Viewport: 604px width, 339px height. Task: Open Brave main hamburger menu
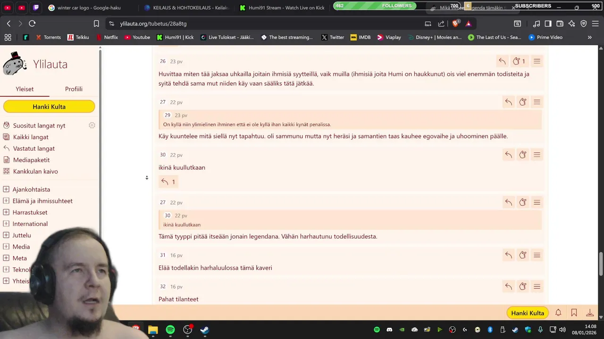click(596, 24)
